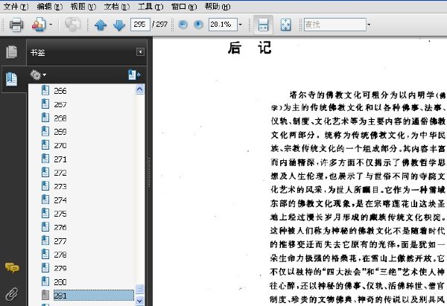Zoom in with the plus button

pos(198,25)
